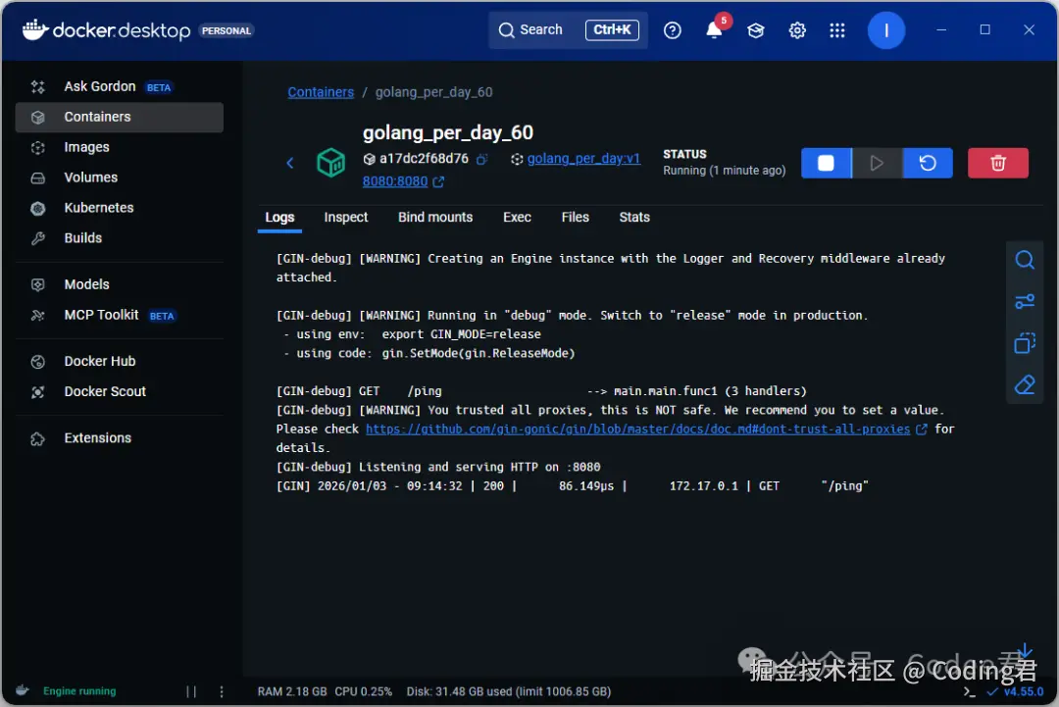Click Engine running status
The height and width of the screenshot is (707, 1059).
pyautogui.click(x=79, y=691)
